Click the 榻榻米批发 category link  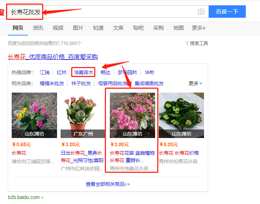tap(52, 83)
